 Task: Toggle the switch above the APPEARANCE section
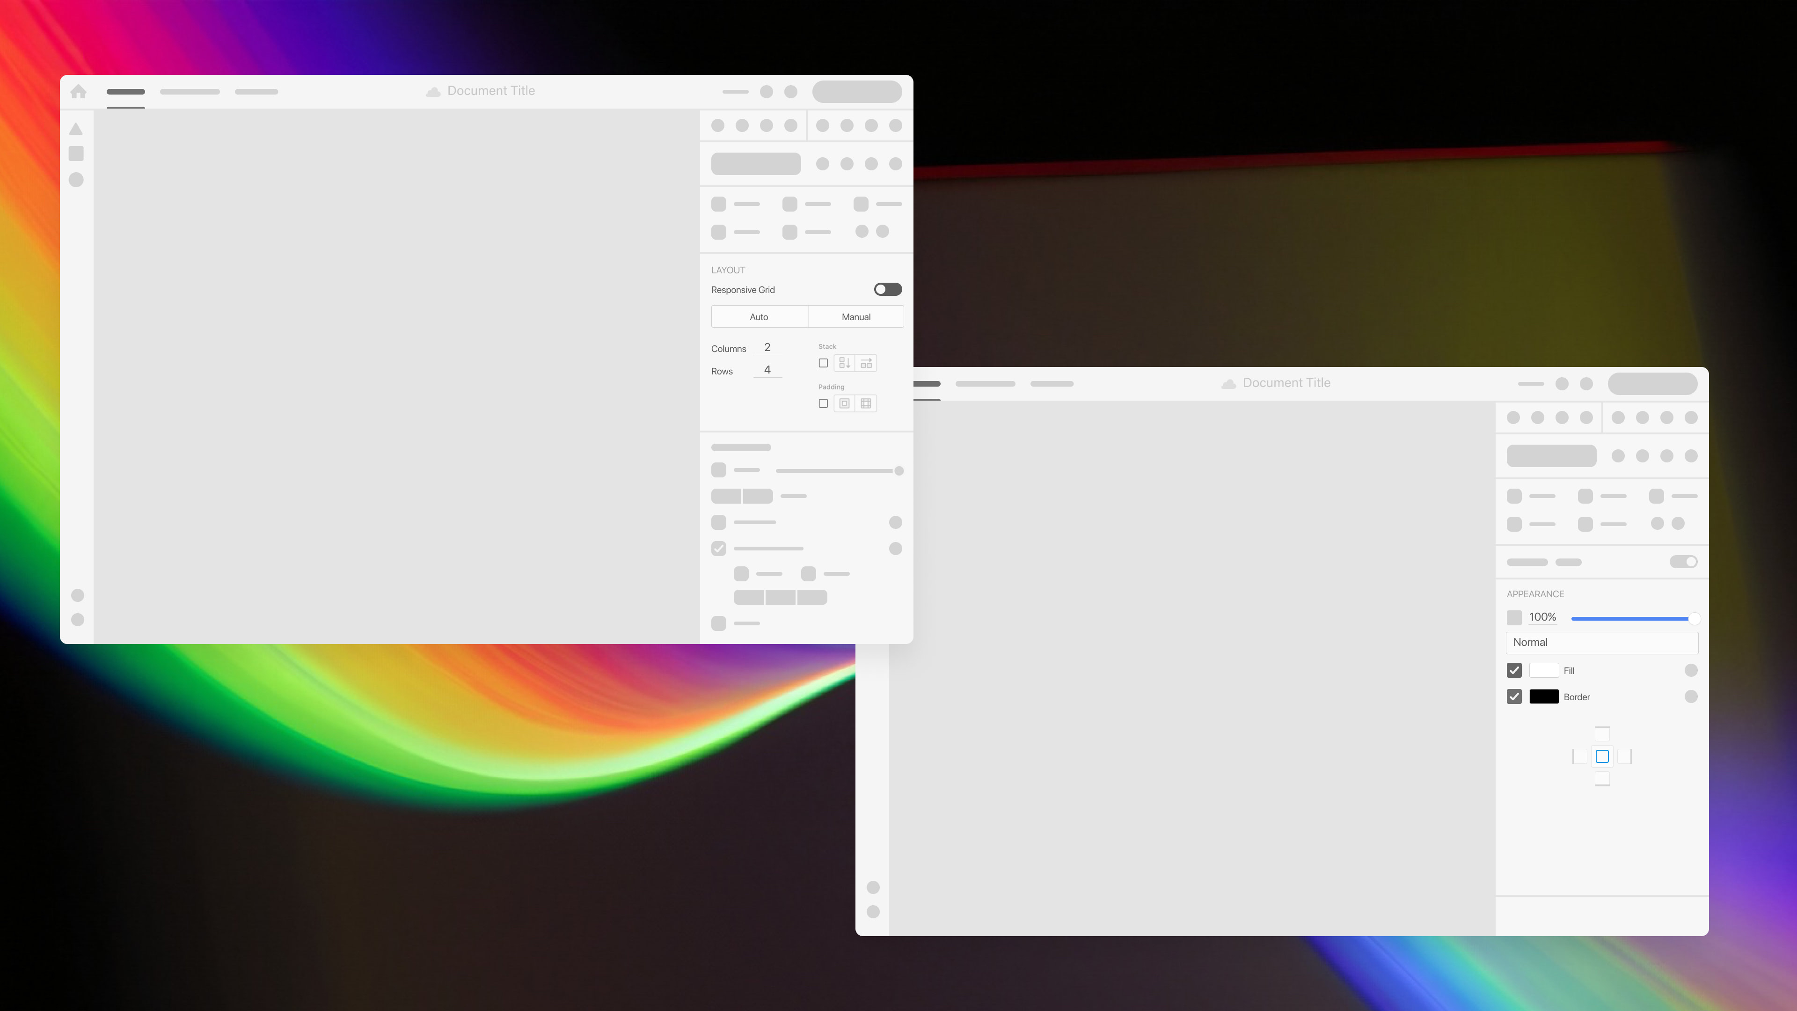pos(1683,562)
